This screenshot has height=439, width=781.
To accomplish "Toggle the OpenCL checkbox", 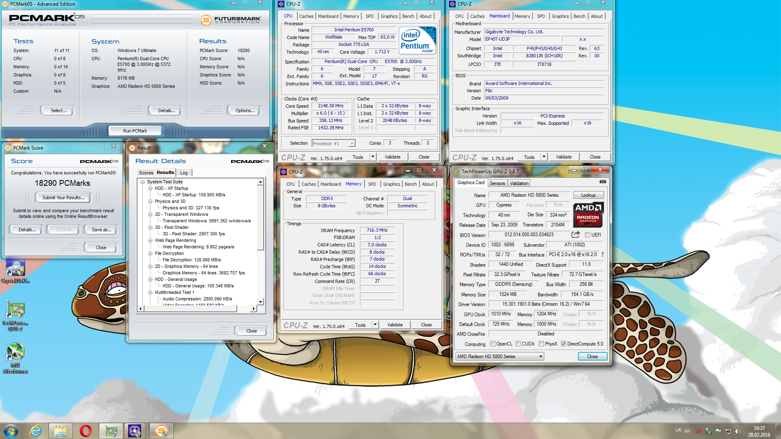I will pyautogui.click(x=493, y=344).
